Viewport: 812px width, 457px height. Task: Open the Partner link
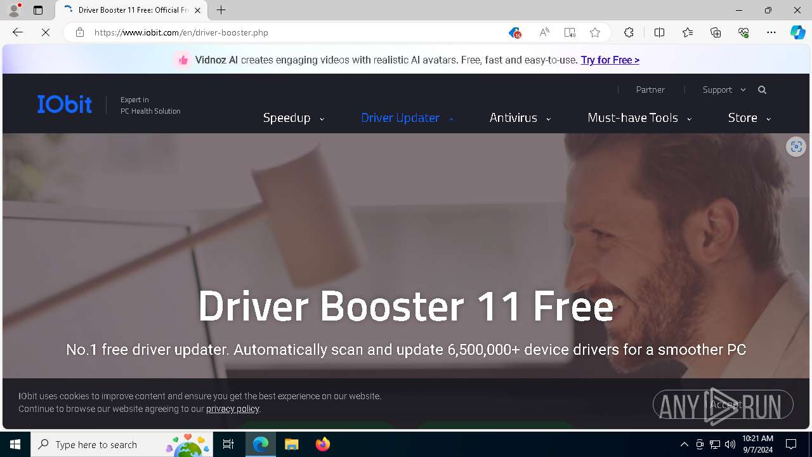coord(650,90)
